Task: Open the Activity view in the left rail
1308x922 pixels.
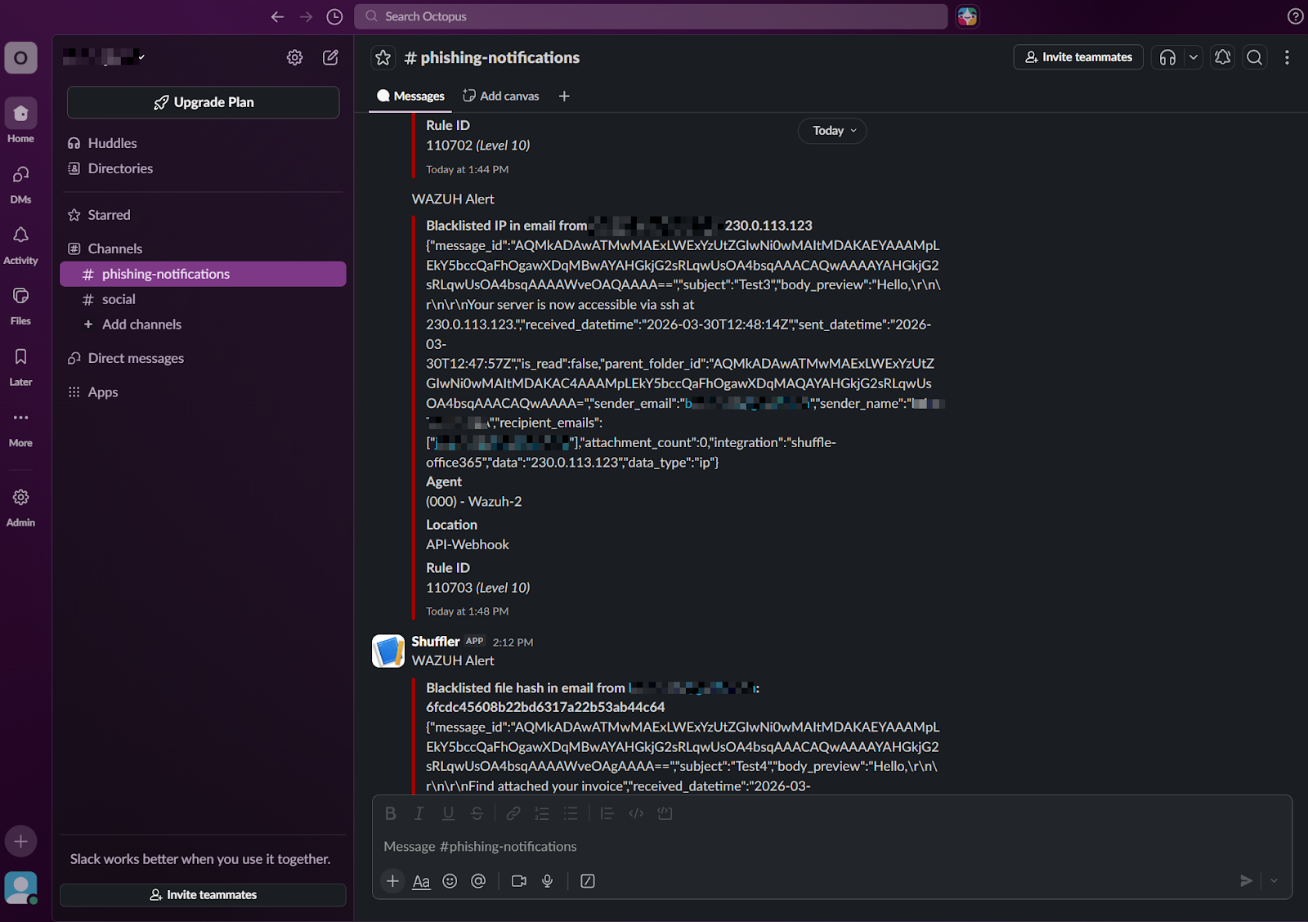Action: click(20, 241)
